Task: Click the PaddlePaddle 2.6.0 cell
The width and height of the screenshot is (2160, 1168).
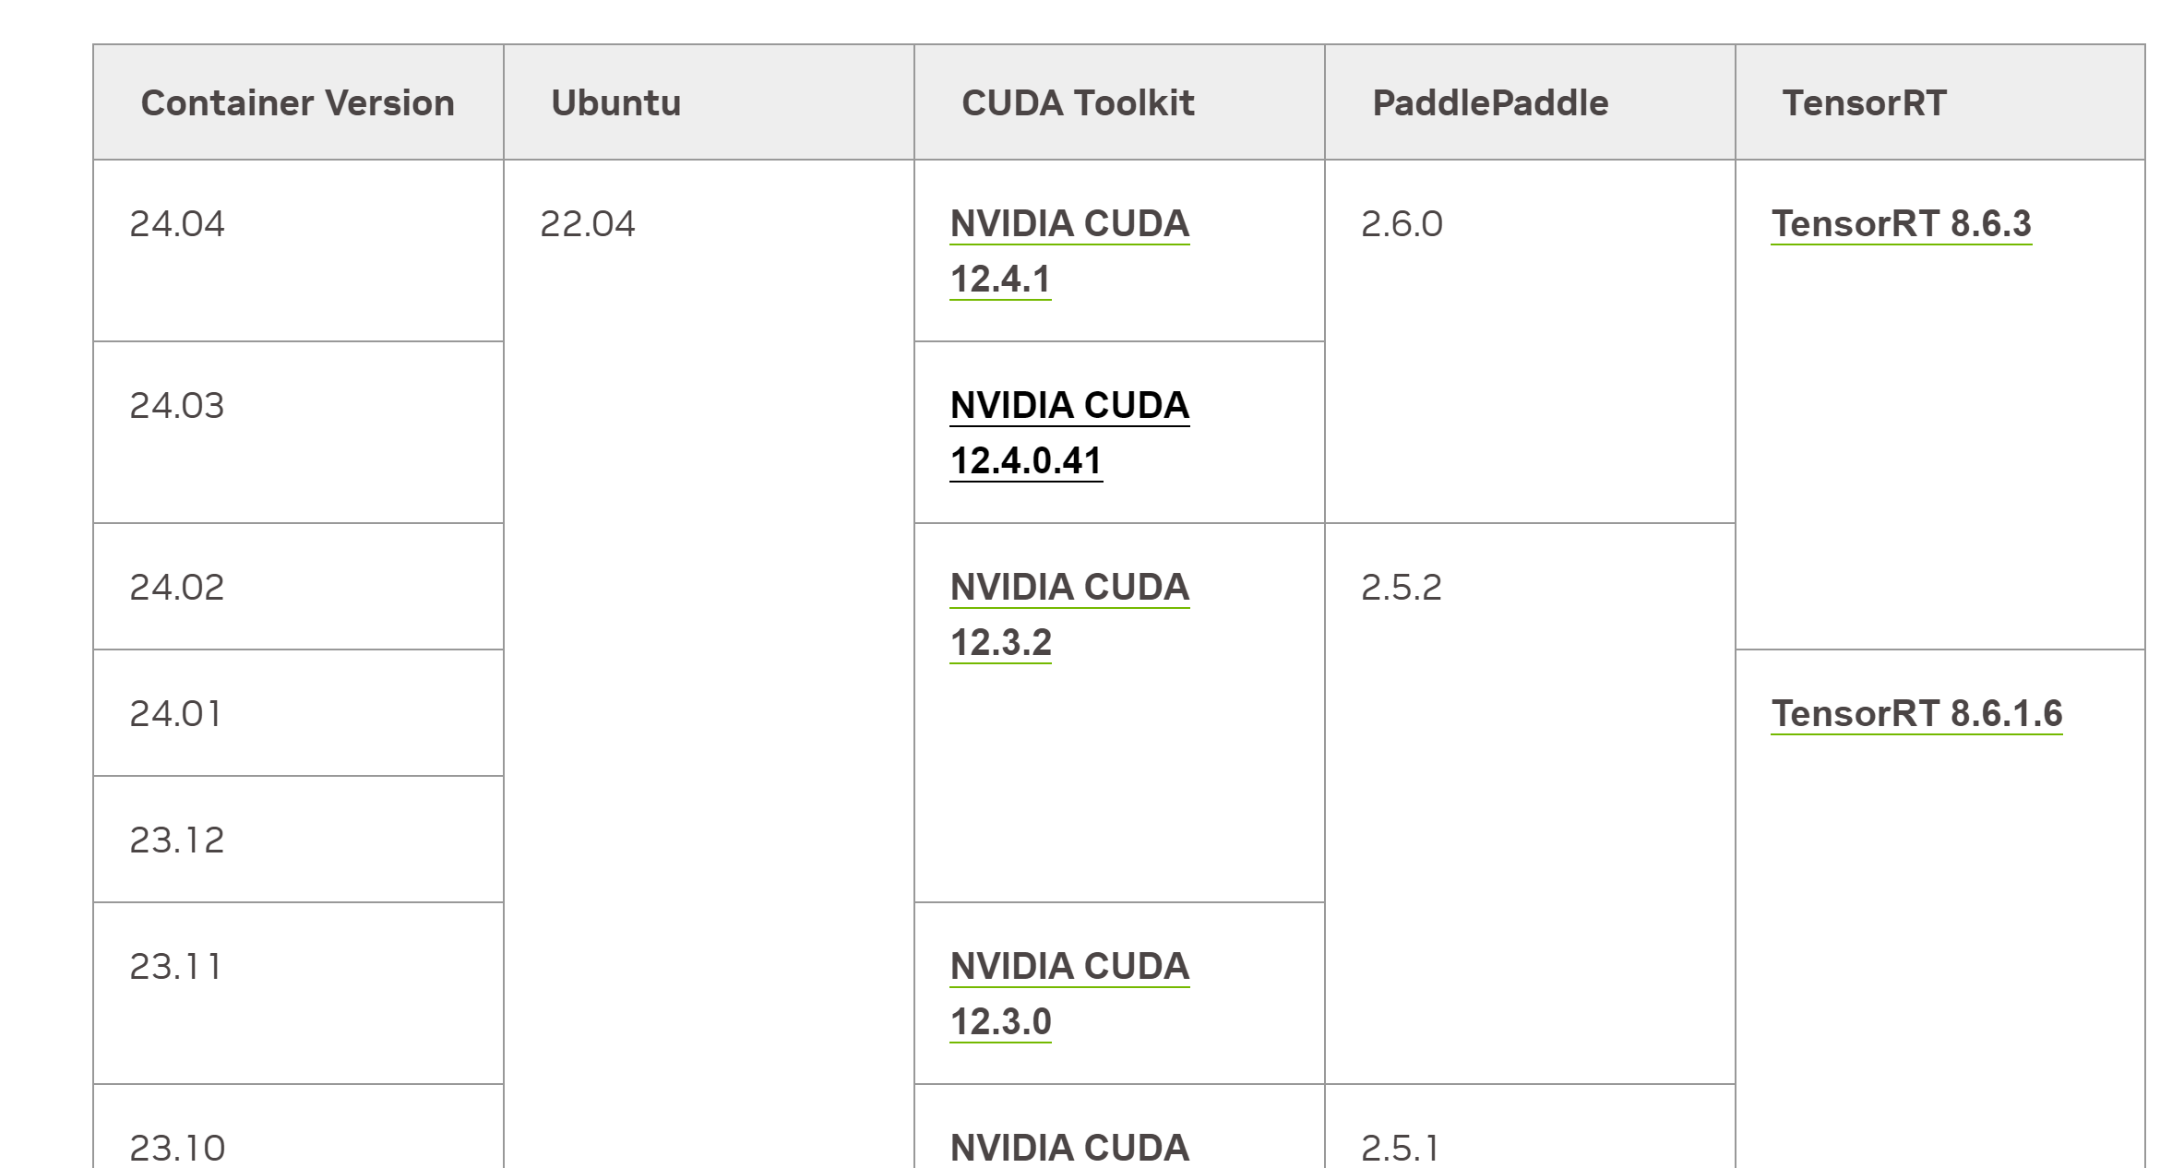Action: click(1530, 341)
